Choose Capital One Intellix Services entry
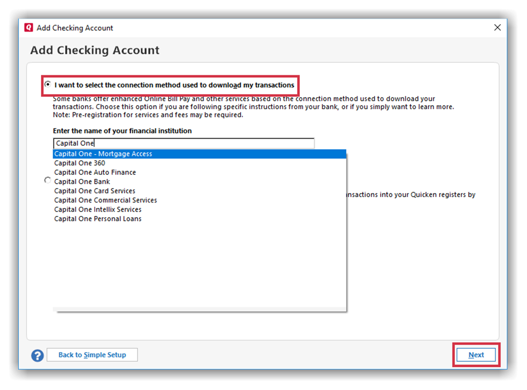Screen dimensions: 527x390 97,209
